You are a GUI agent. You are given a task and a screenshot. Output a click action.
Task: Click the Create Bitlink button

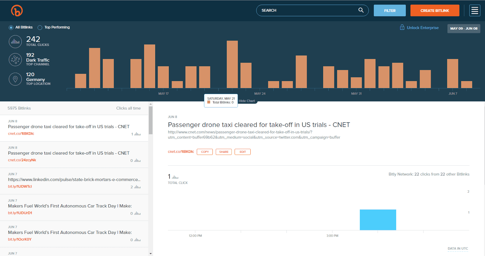pos(435,11)
